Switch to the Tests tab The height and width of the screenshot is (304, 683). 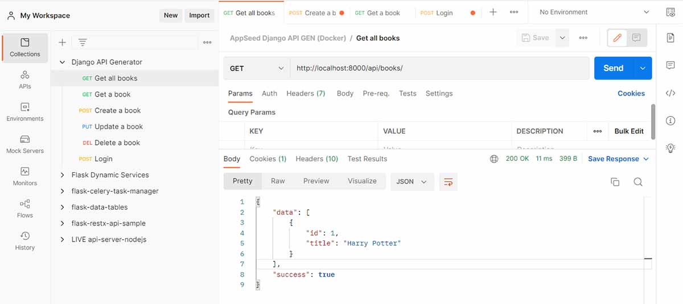tap(408, 93)
